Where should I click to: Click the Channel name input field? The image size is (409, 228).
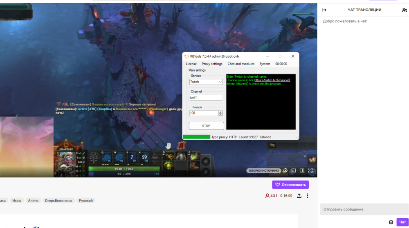coord(206,98)
